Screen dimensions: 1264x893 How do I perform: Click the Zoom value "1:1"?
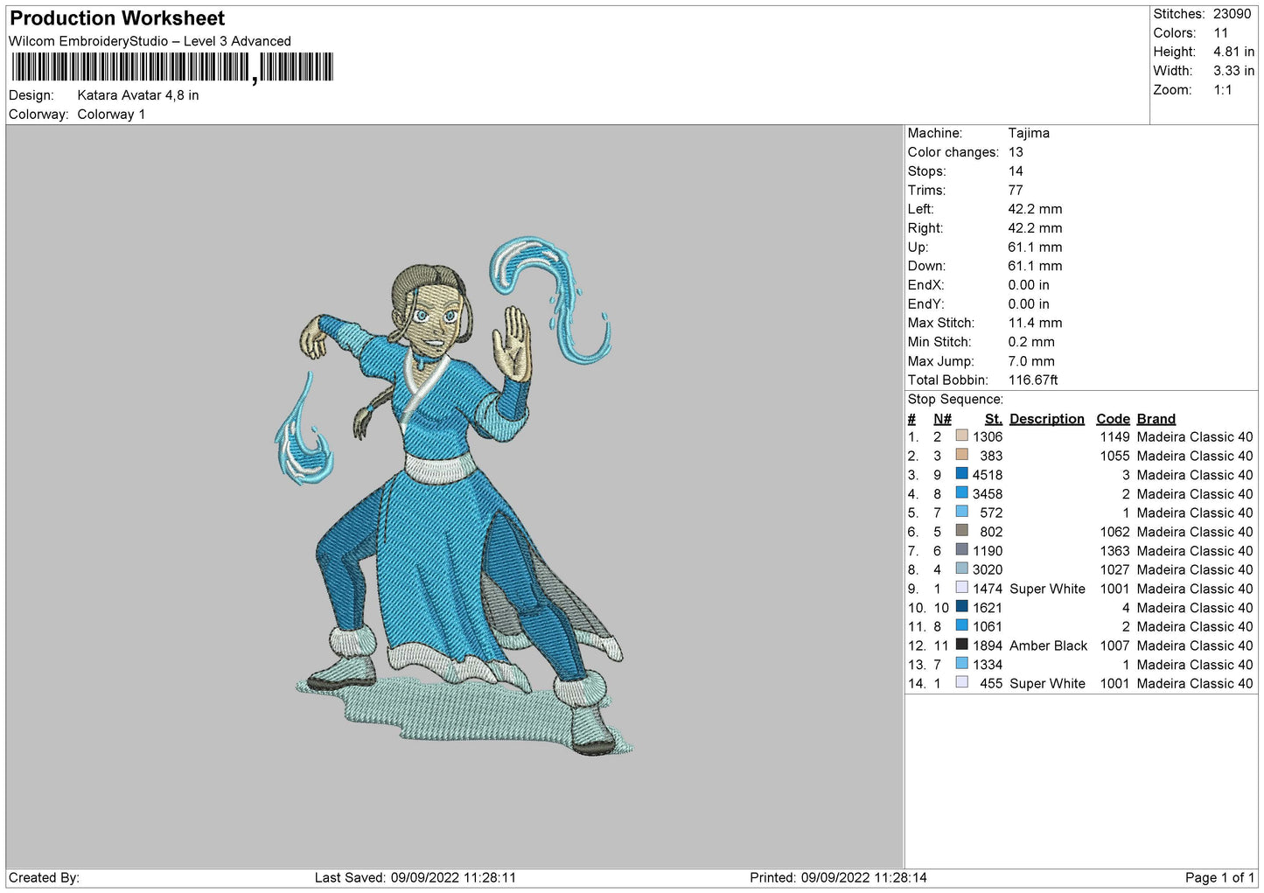(x=1223, y=90)
